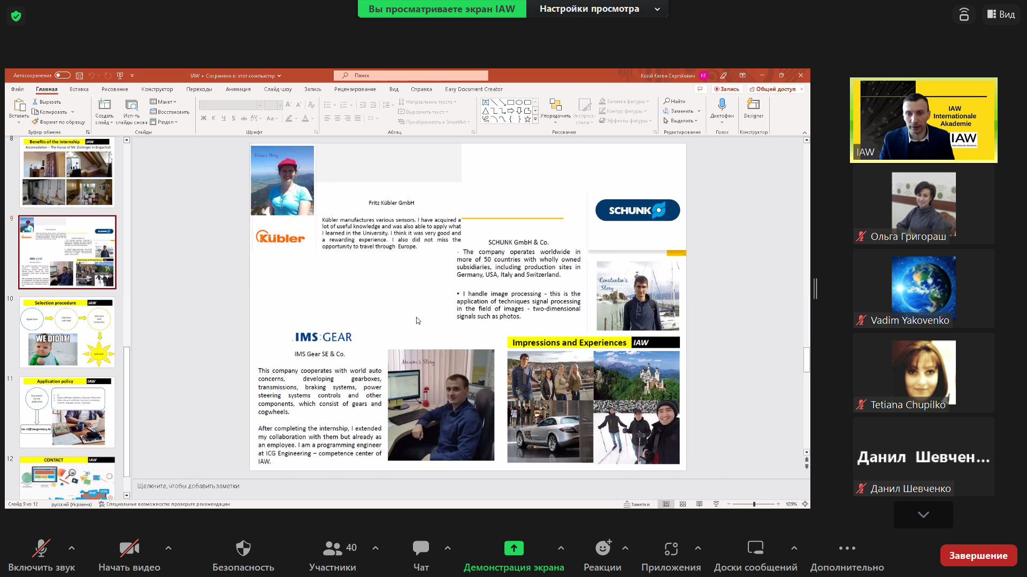Open Макет layout dropdown
The width and height of the screenshot is (1027, 577).
tap(163, 102)
